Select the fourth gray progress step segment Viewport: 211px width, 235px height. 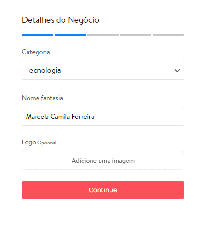pyautogui.click(x=136, y=35)
